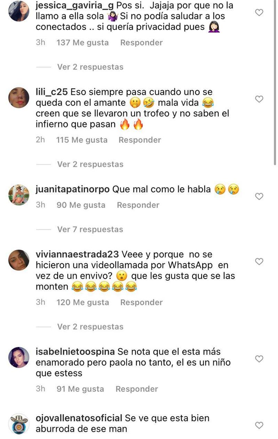Tap heart beside ojovallenatosoficial's comment
The width and height of the screenshot is (278, 439).
tap(259, 425)
